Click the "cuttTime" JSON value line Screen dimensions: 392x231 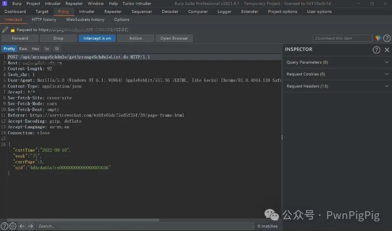pyautogui.click(x=42, y=150)
